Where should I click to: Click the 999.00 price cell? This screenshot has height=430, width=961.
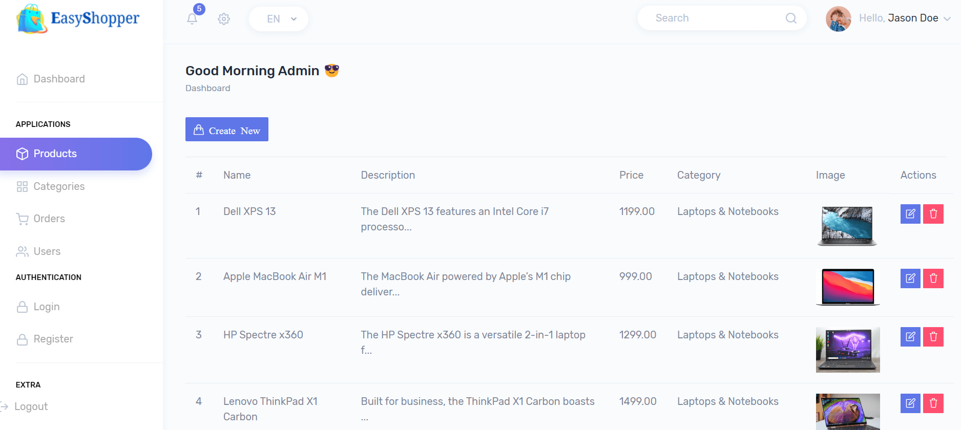pyautogui.click(x=636, y=276)
